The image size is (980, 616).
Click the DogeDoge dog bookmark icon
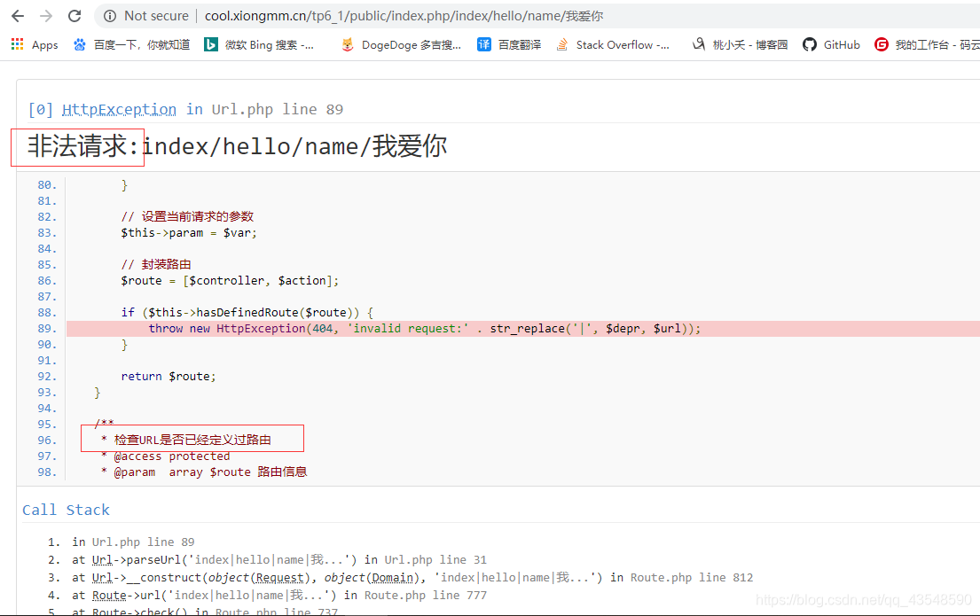(x=348, y=44)
